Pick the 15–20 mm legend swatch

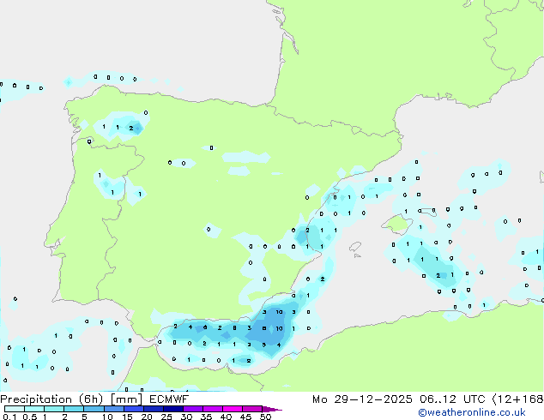tap(134, 409)
